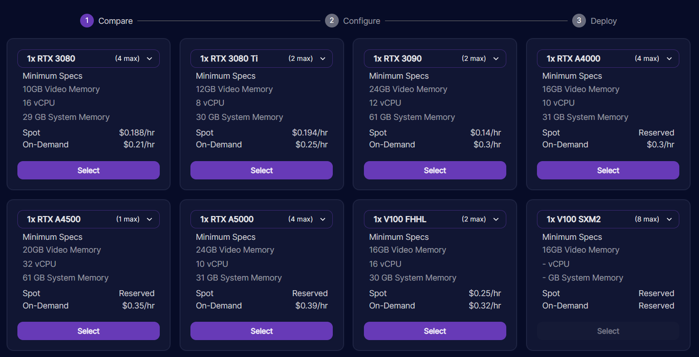This screenshot has width=699, height=357.
Task: Click Select on the RTX 3080 Ti card
Action: 261,170
